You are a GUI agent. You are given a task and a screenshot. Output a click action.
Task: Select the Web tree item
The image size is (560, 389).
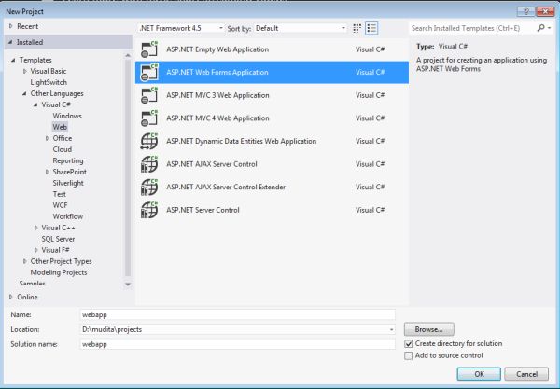click(x=60, y=127)
